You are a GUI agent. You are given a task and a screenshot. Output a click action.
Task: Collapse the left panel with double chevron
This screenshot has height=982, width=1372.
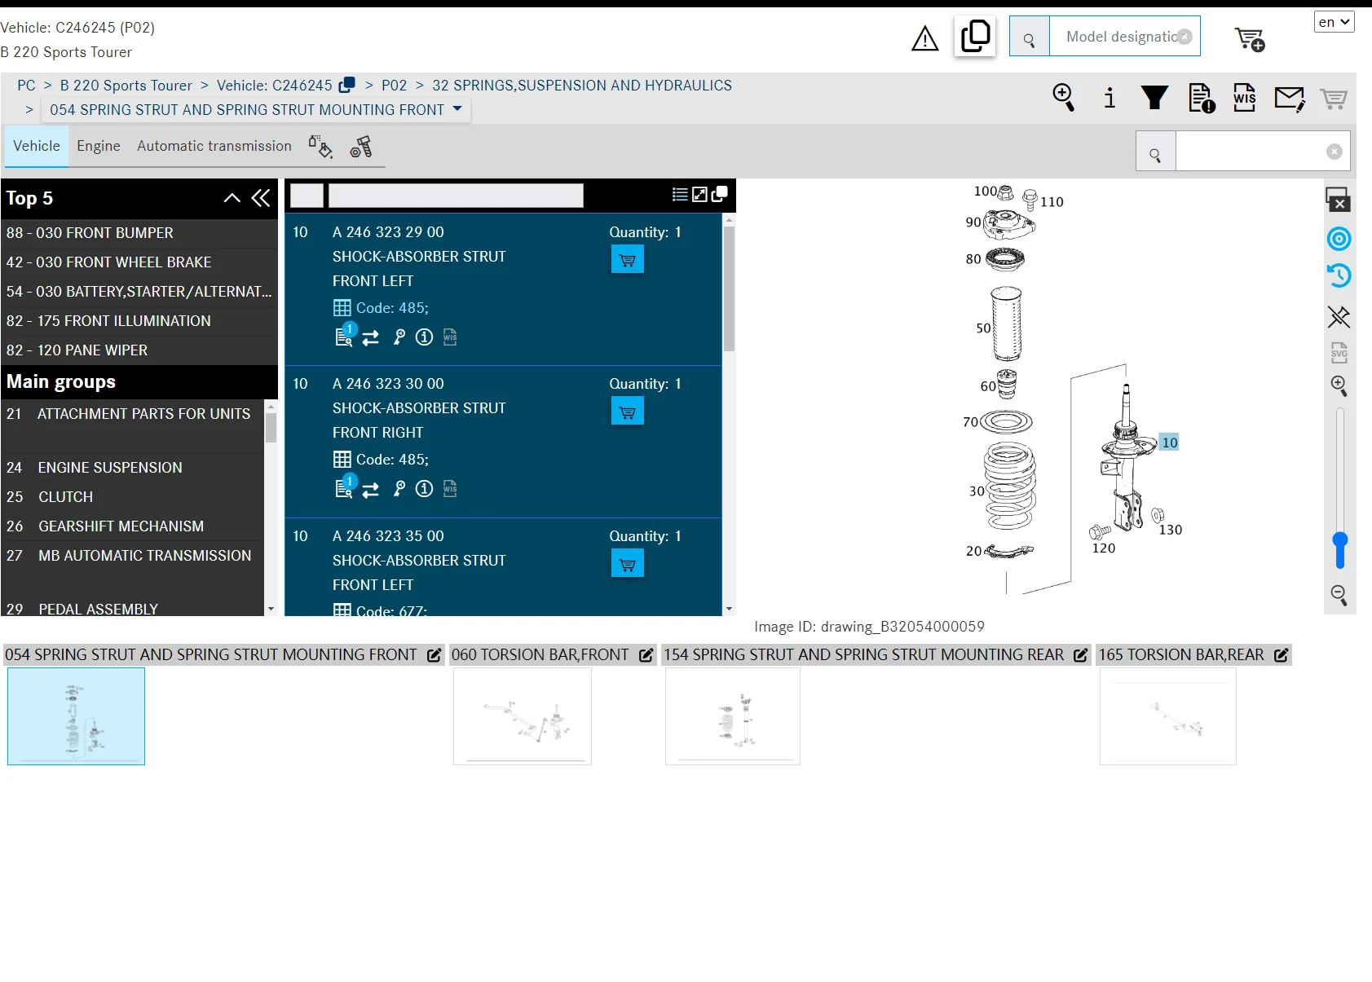click(261, 198)
